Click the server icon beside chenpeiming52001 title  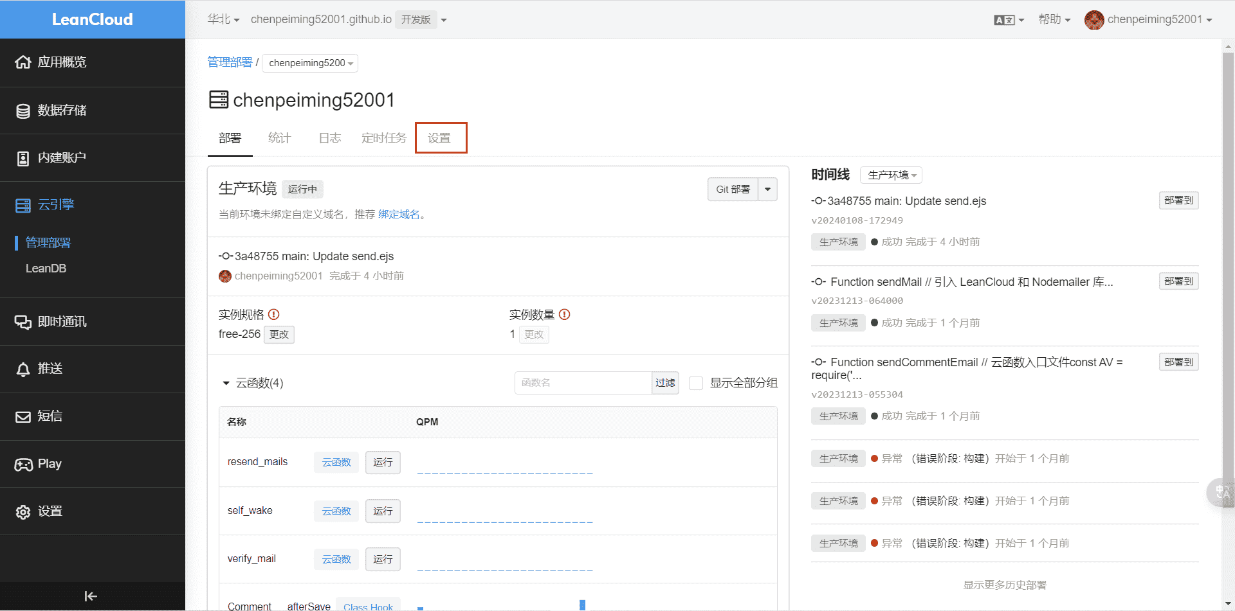click(x=219, y=100)
